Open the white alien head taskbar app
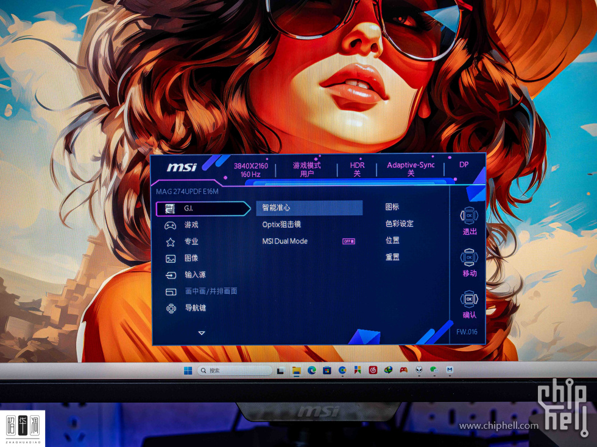 click(x=419, y=370)
